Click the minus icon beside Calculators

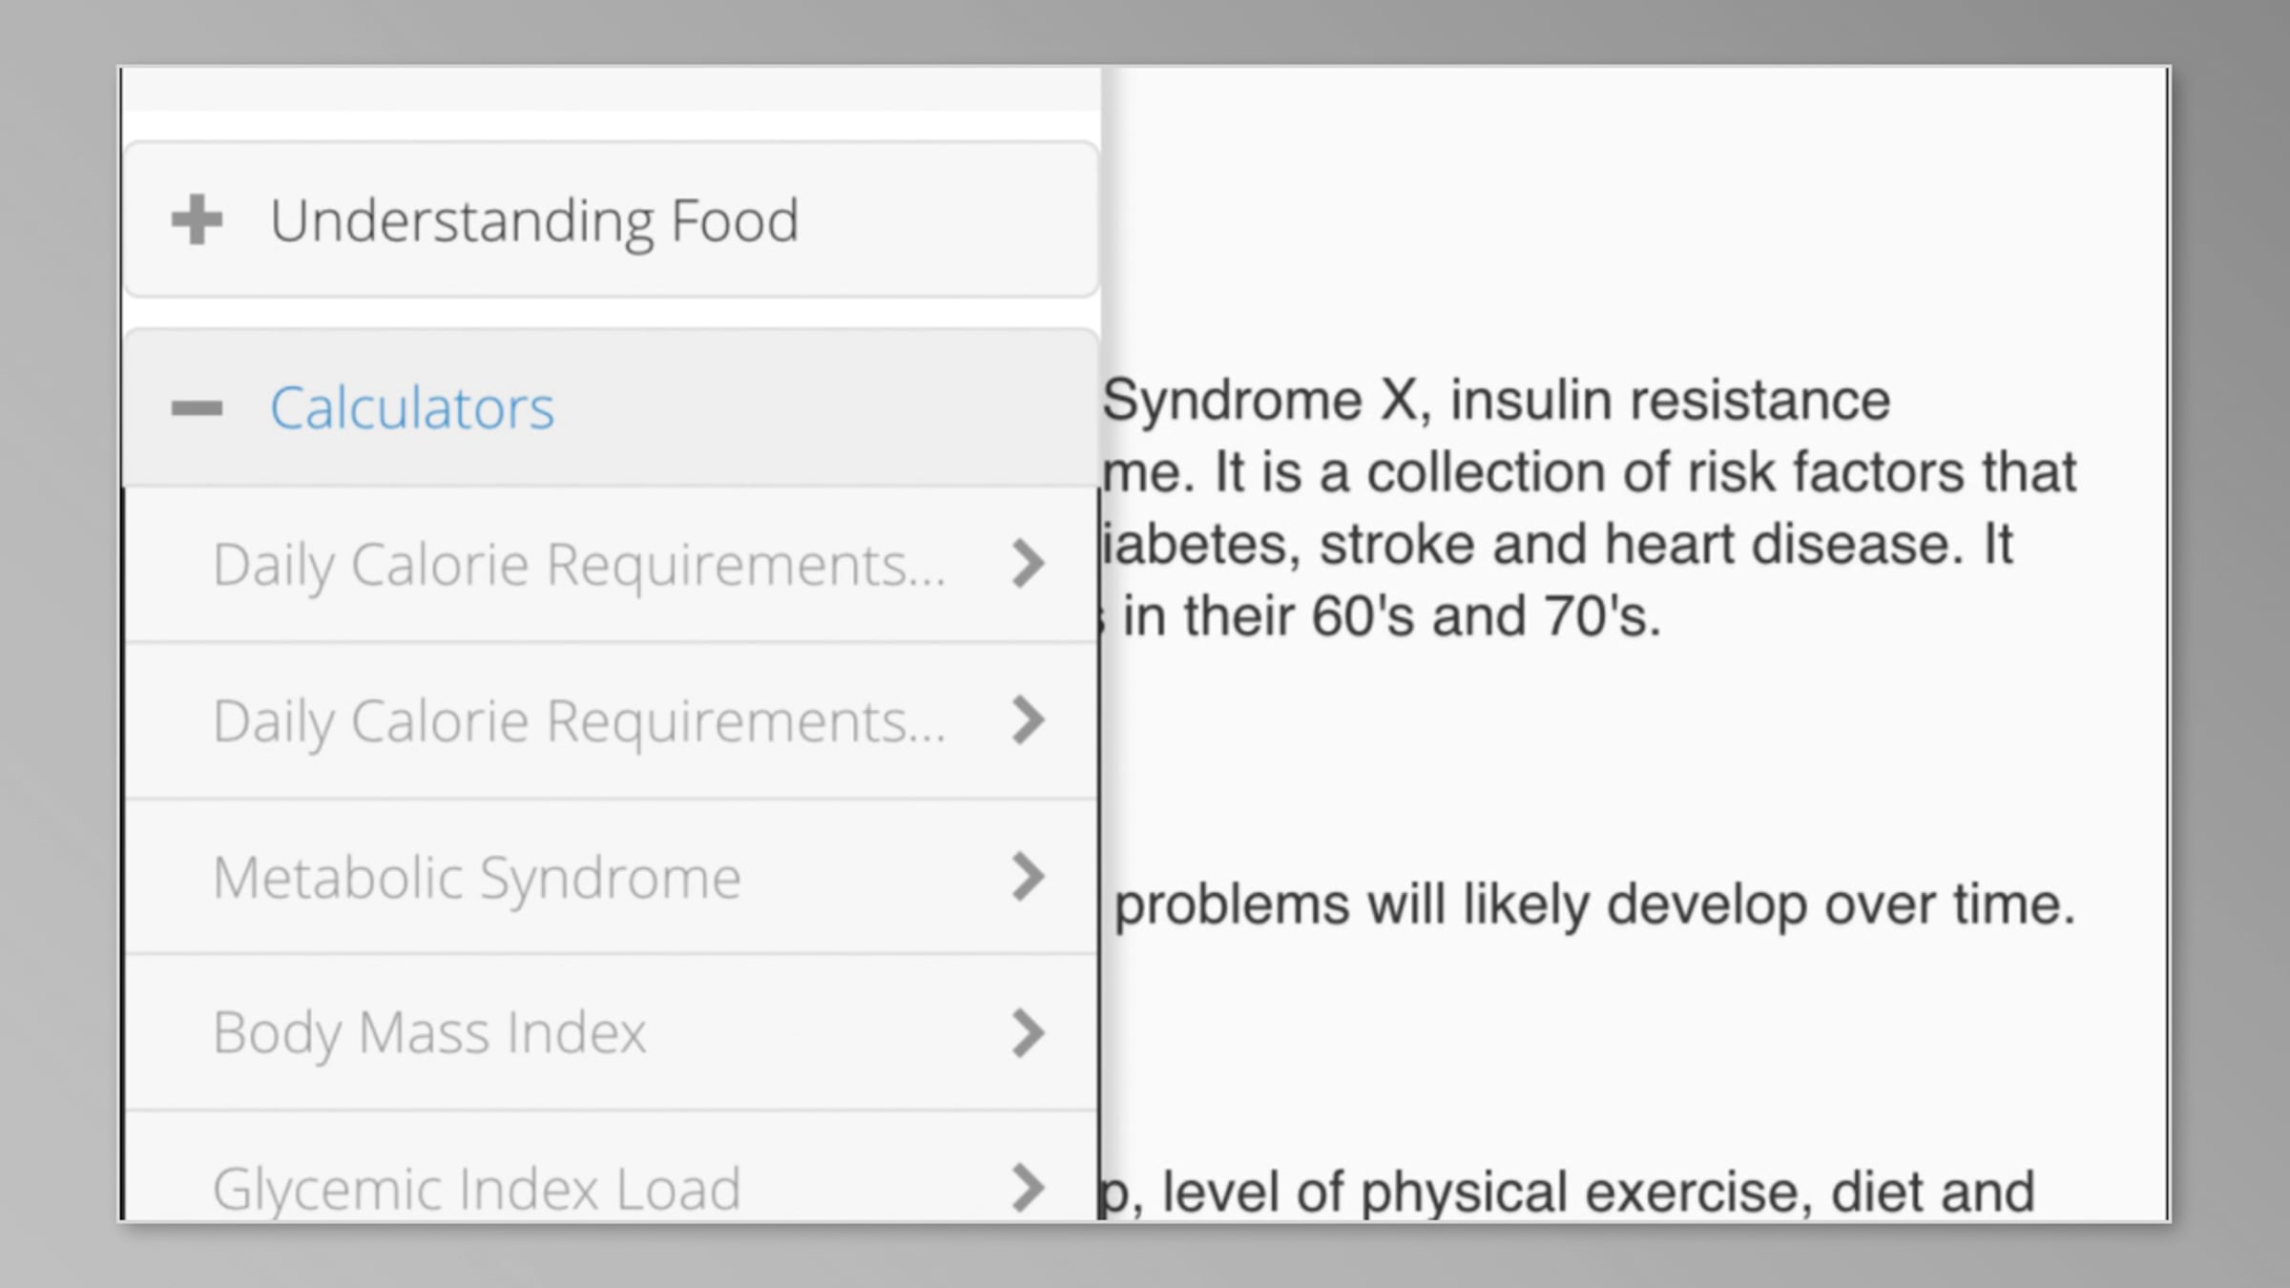click(197, 408)
